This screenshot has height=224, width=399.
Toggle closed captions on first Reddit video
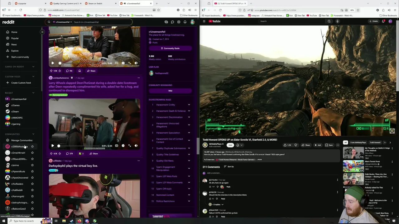[x=117, y=63]
